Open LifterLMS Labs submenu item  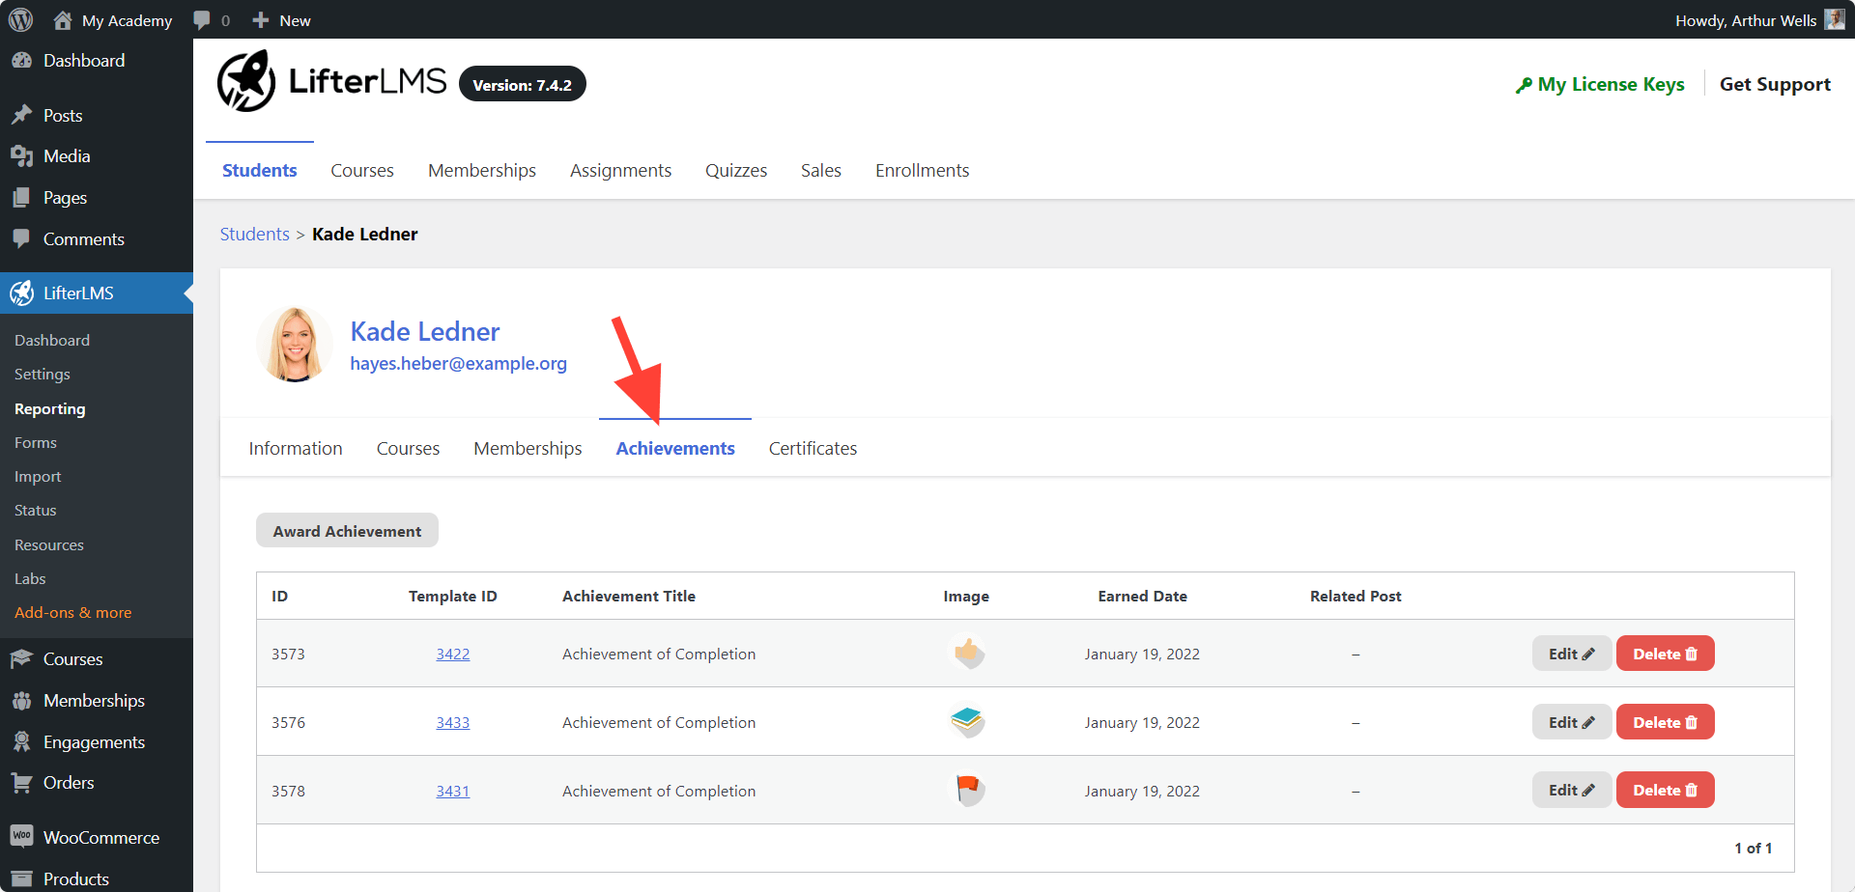click(30, 578)
